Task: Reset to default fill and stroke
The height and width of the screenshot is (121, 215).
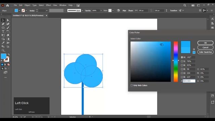Action: [2, 61]
